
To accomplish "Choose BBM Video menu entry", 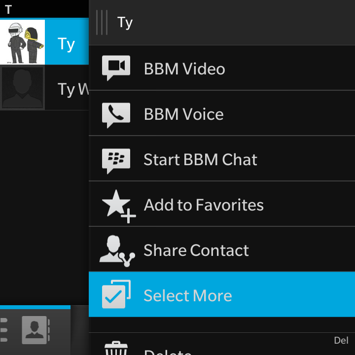I will pyautogui.click(x=222, y=68).
